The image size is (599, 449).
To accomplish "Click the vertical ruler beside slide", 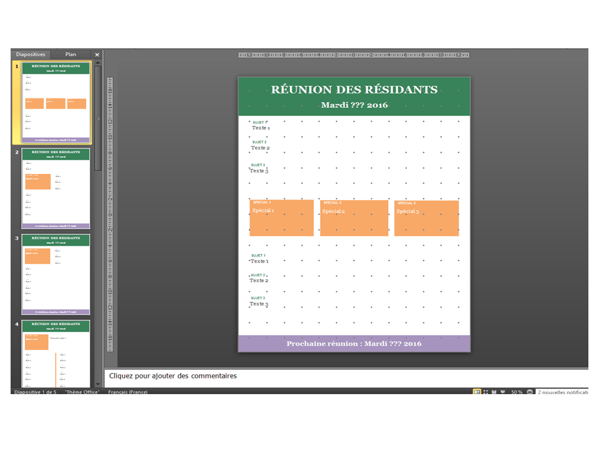I will [110, 214].
